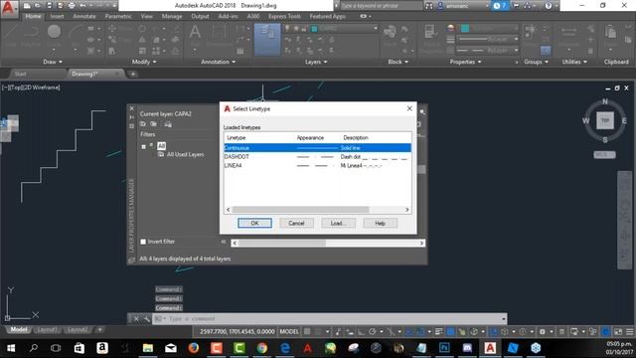The image size is (636, 358).
Task: Click the Layer Properties ribbon button
Action: click(267, 40)
